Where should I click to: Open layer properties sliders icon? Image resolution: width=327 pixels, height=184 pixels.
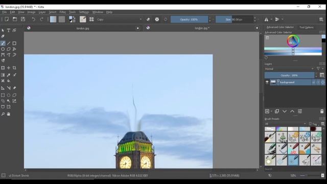click(300, 111)
